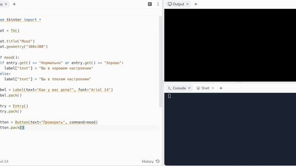Click the Button(text="Проверить") line
Screen dimensions: 296x166
pyautogui.click(x=49, y=122)
